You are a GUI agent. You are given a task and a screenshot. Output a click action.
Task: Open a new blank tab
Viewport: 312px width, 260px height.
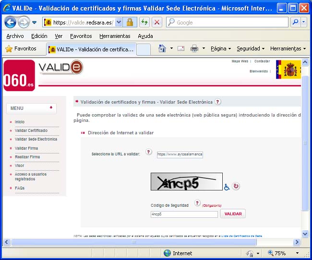pyautogui.click(x=144, y=49)
